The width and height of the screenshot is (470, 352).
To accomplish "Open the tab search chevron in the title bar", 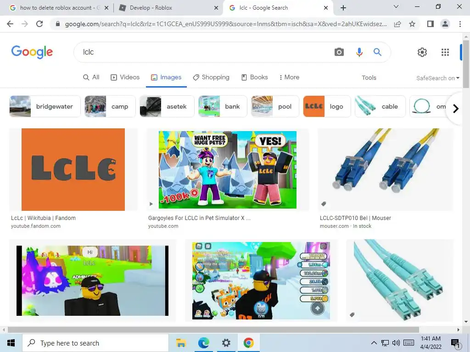I will (x=396, y=6).
